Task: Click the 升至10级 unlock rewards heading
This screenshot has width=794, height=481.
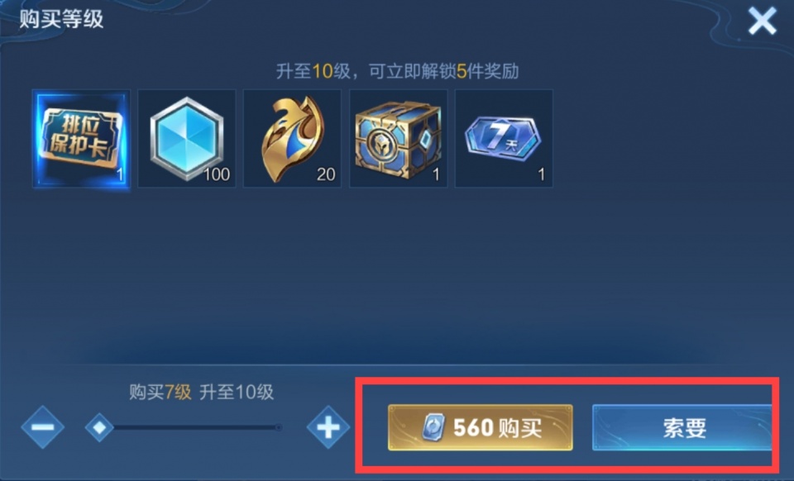Action: pyautogui.click(x=398, y=71)
